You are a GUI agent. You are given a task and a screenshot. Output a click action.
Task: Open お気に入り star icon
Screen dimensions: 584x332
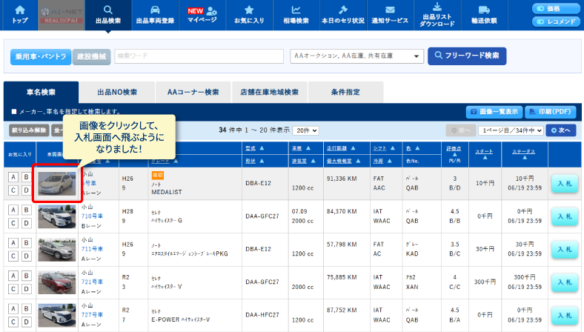pos(249,10)
